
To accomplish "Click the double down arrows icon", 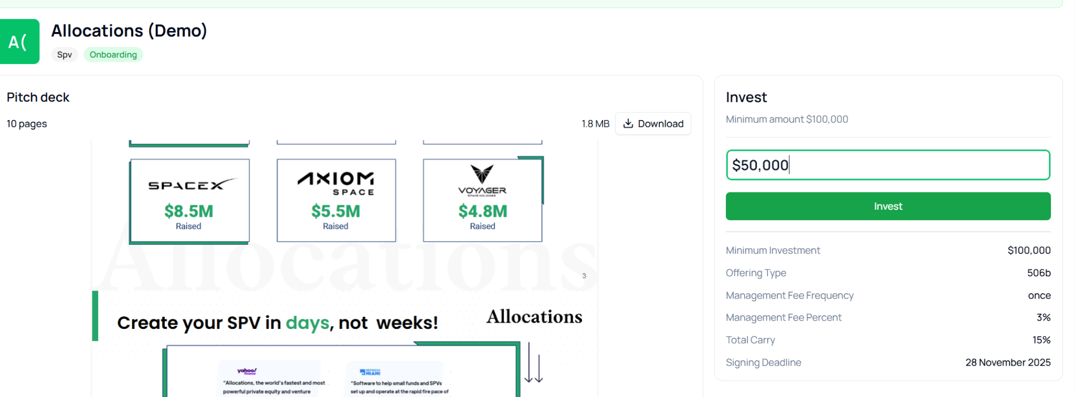I will pos(534,363).
